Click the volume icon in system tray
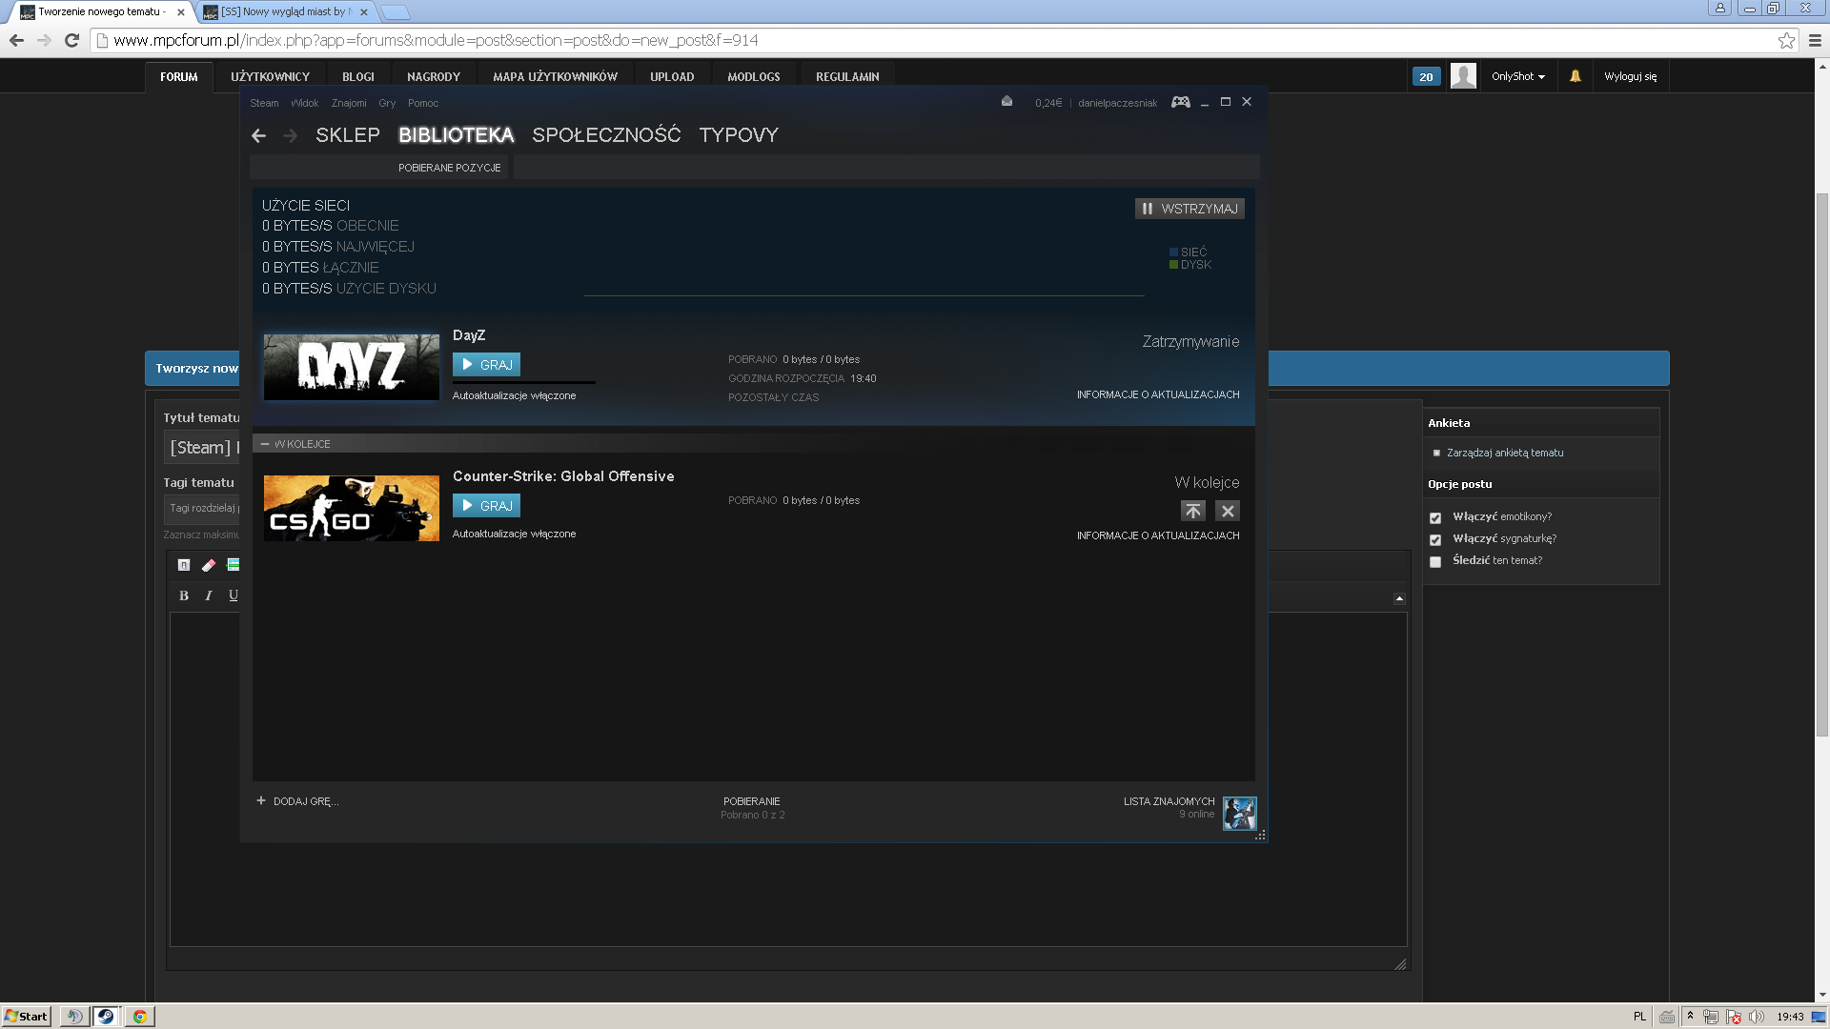Viewport: 1830px width, 1029px height. [1756, 1017]
